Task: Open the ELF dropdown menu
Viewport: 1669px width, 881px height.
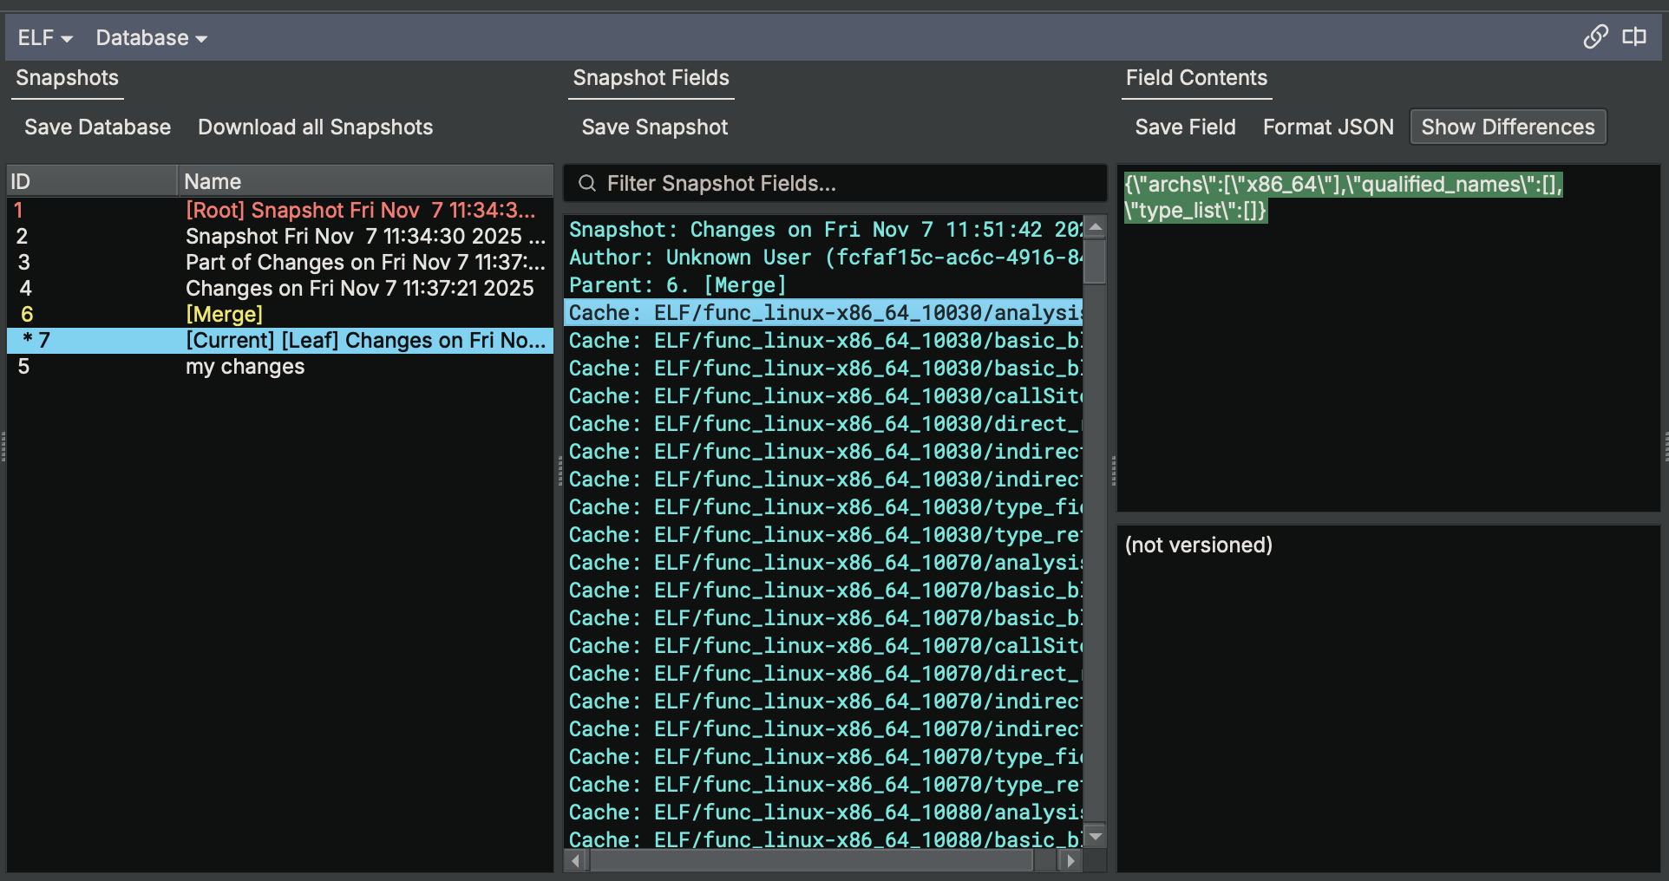Action: coord(45,38)
